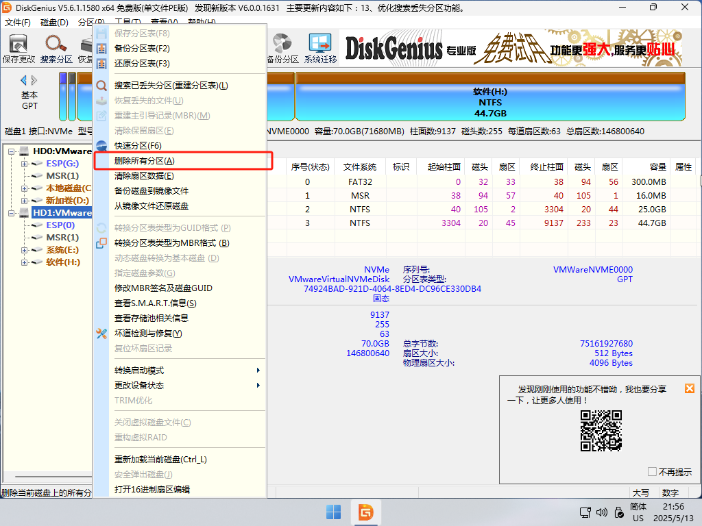Click the 序号(状态) column header
This screenshot has height=526, width=702.
click(310, 167)
